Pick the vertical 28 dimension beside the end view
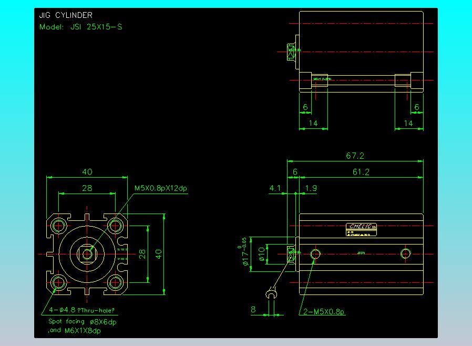 click(142, 254)
